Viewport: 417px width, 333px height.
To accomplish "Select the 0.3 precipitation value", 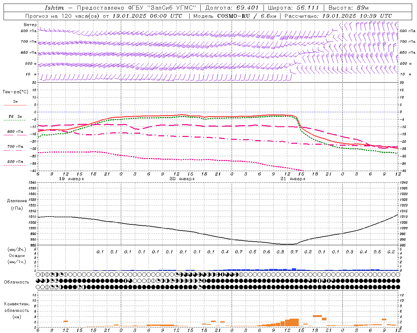I will pyautogui.click(x=350, y=252).
